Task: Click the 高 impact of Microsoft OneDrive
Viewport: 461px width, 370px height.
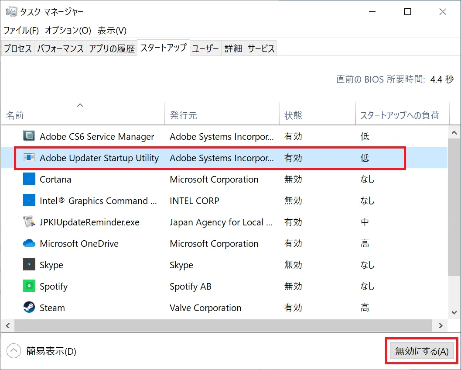Action: [365, 244]
